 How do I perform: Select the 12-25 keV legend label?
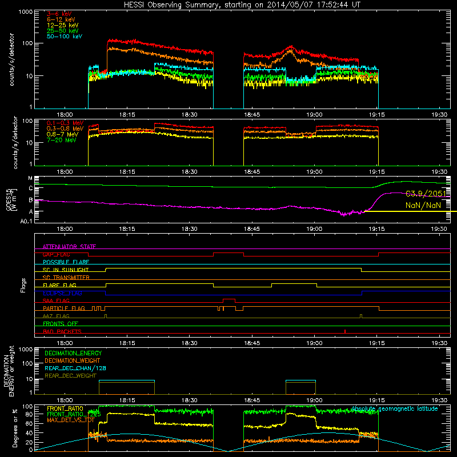[63, 25]
